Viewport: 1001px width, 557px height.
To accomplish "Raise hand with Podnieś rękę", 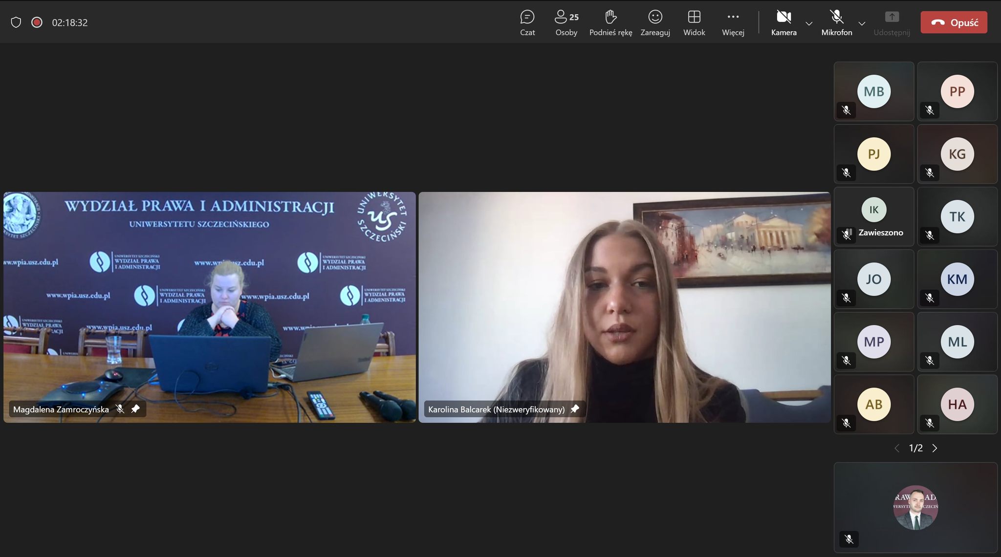I will pos(610,22).
